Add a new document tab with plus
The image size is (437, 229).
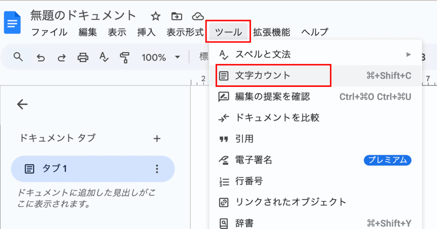(x=157, y=138)
